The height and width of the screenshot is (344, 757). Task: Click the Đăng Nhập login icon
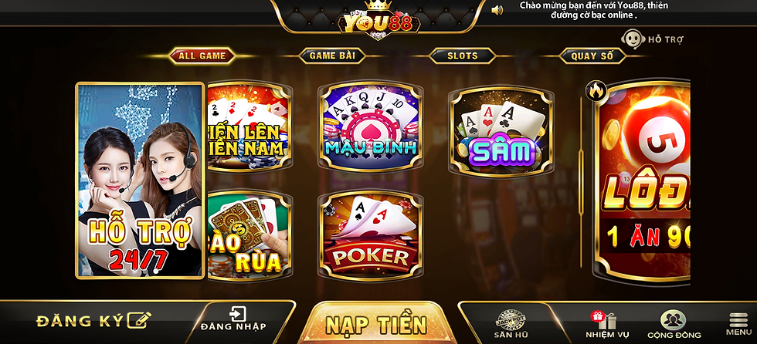click(238, 314)
